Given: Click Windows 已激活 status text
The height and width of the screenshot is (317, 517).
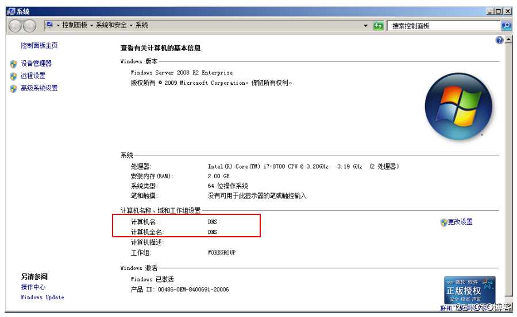Looking at the screenshot, I should coord(152,279).
